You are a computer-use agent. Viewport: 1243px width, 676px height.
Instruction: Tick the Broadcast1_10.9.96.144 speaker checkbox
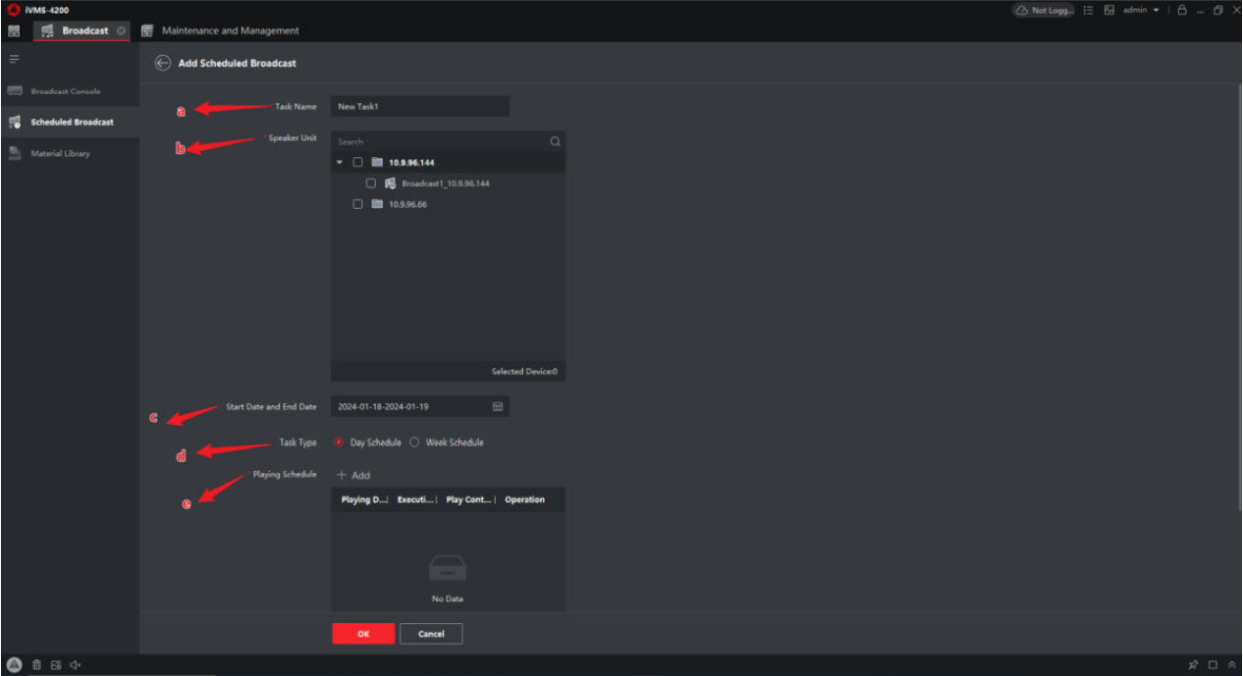(x=371, y=183)
